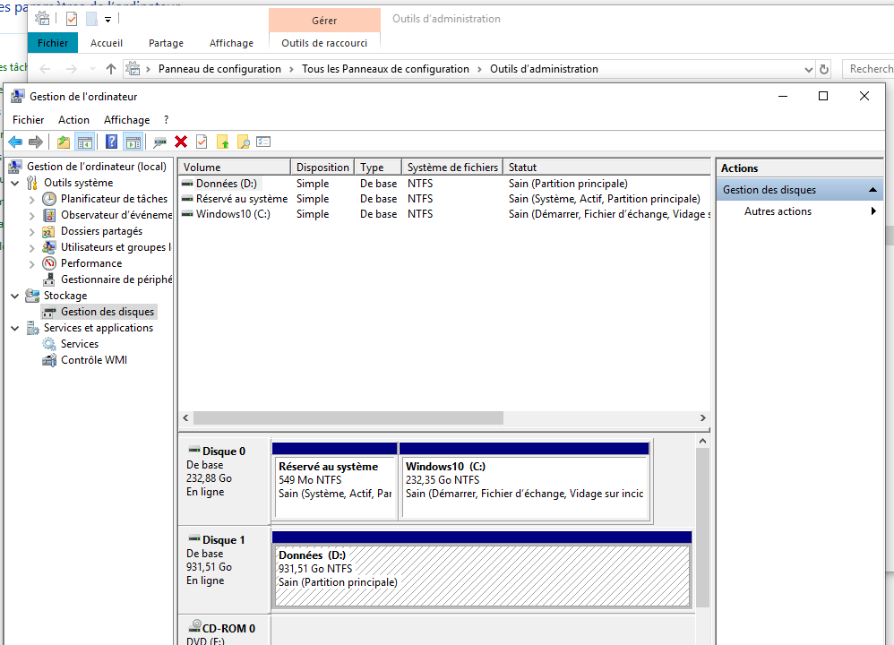
Task: Select the Windows10 (C:) partition block
Action: pos(524,486)
